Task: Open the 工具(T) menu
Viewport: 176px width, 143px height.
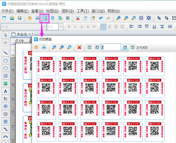Action: pos(83,11)
